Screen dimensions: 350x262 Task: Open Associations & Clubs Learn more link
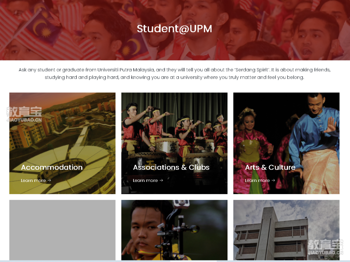pos(148,180)
